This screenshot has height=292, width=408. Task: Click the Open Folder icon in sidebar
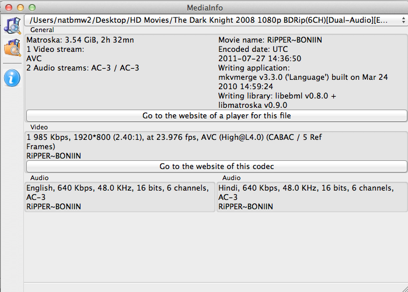tap(12, 48)
